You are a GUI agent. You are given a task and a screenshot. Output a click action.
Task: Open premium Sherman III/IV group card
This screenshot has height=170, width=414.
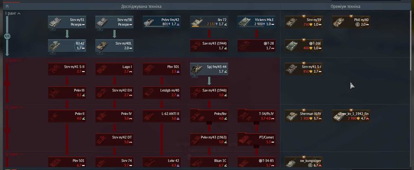pyautogui.click(x=303, y=116)
